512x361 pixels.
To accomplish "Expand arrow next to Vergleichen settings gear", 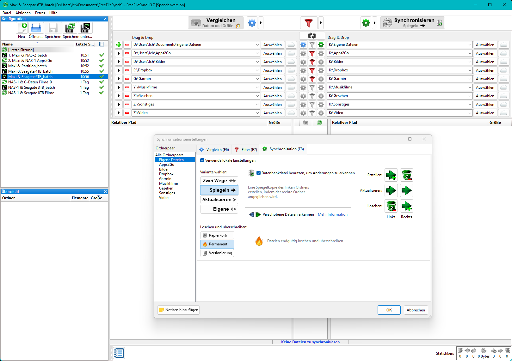I will (x=261, y=23).
